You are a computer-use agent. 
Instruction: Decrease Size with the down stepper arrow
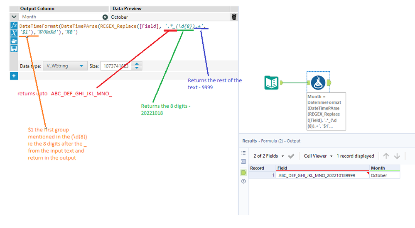[137, 68]
